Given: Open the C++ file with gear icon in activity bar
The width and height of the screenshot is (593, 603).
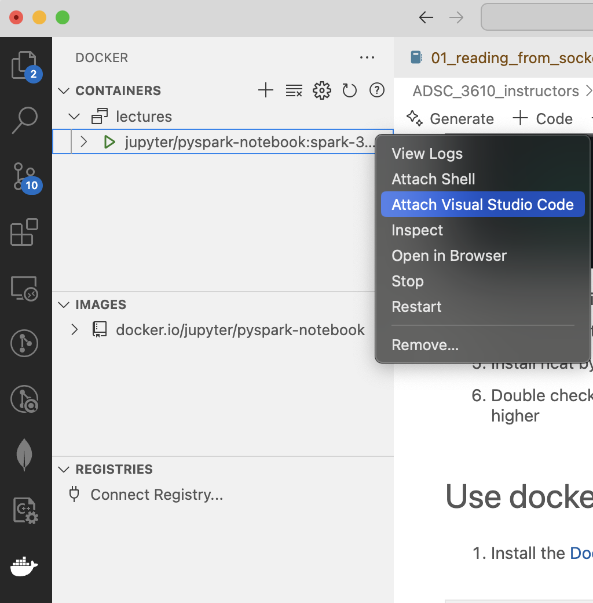Looking at the screenshot, I should point(25,510).
